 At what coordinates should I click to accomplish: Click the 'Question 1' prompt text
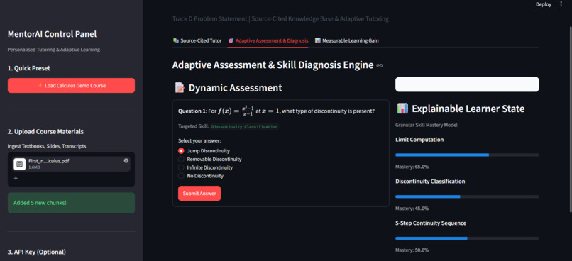click(276, 111)
